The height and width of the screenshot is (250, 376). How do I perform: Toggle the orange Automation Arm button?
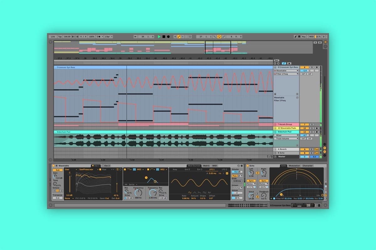[179, 37]
